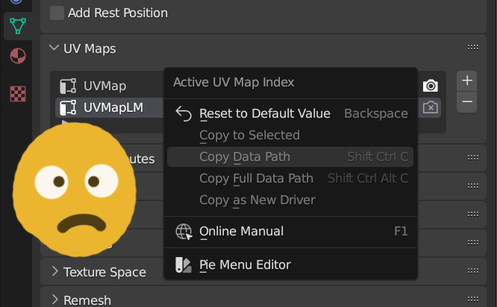Open the Texture properties checkerboard tab

tap(18, 94)
